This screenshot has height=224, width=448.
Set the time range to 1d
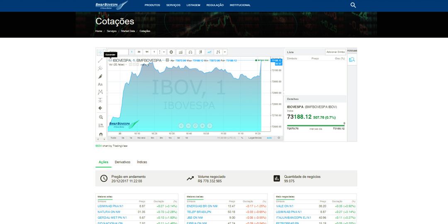187,138
